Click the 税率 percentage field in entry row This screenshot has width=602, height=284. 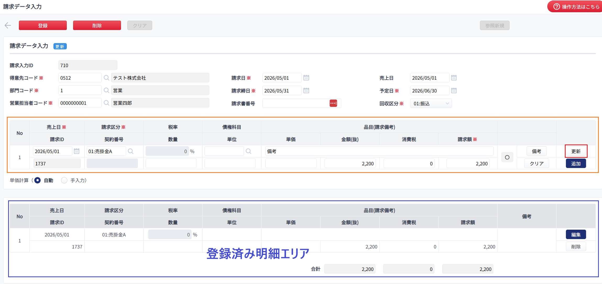(x=167, y=151)
